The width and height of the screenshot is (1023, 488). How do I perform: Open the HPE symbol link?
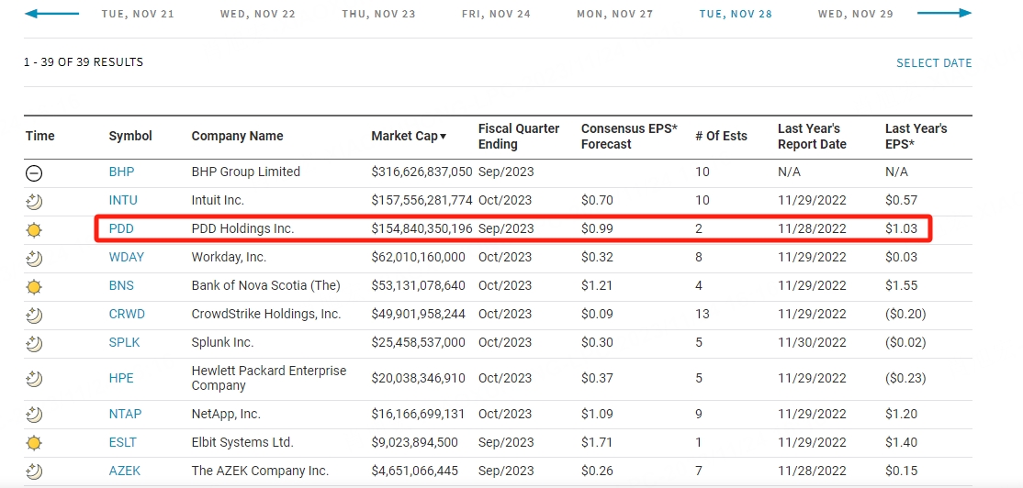click(121, 378)
